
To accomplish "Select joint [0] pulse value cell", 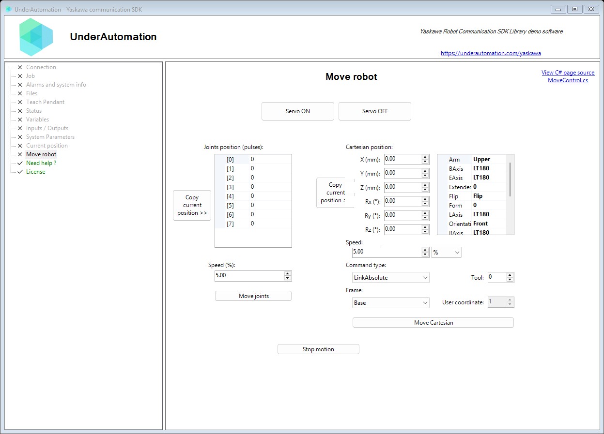I will 270,159.
